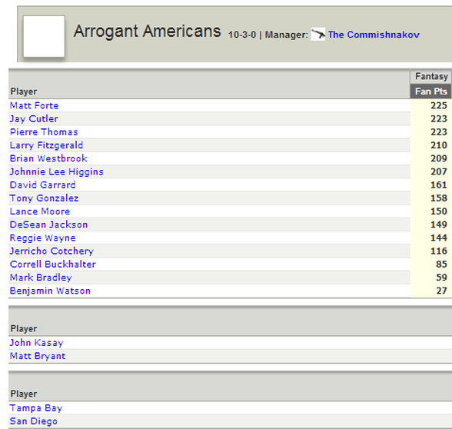Select Johnnie Lee Higgins link

(x=57, y=172)
